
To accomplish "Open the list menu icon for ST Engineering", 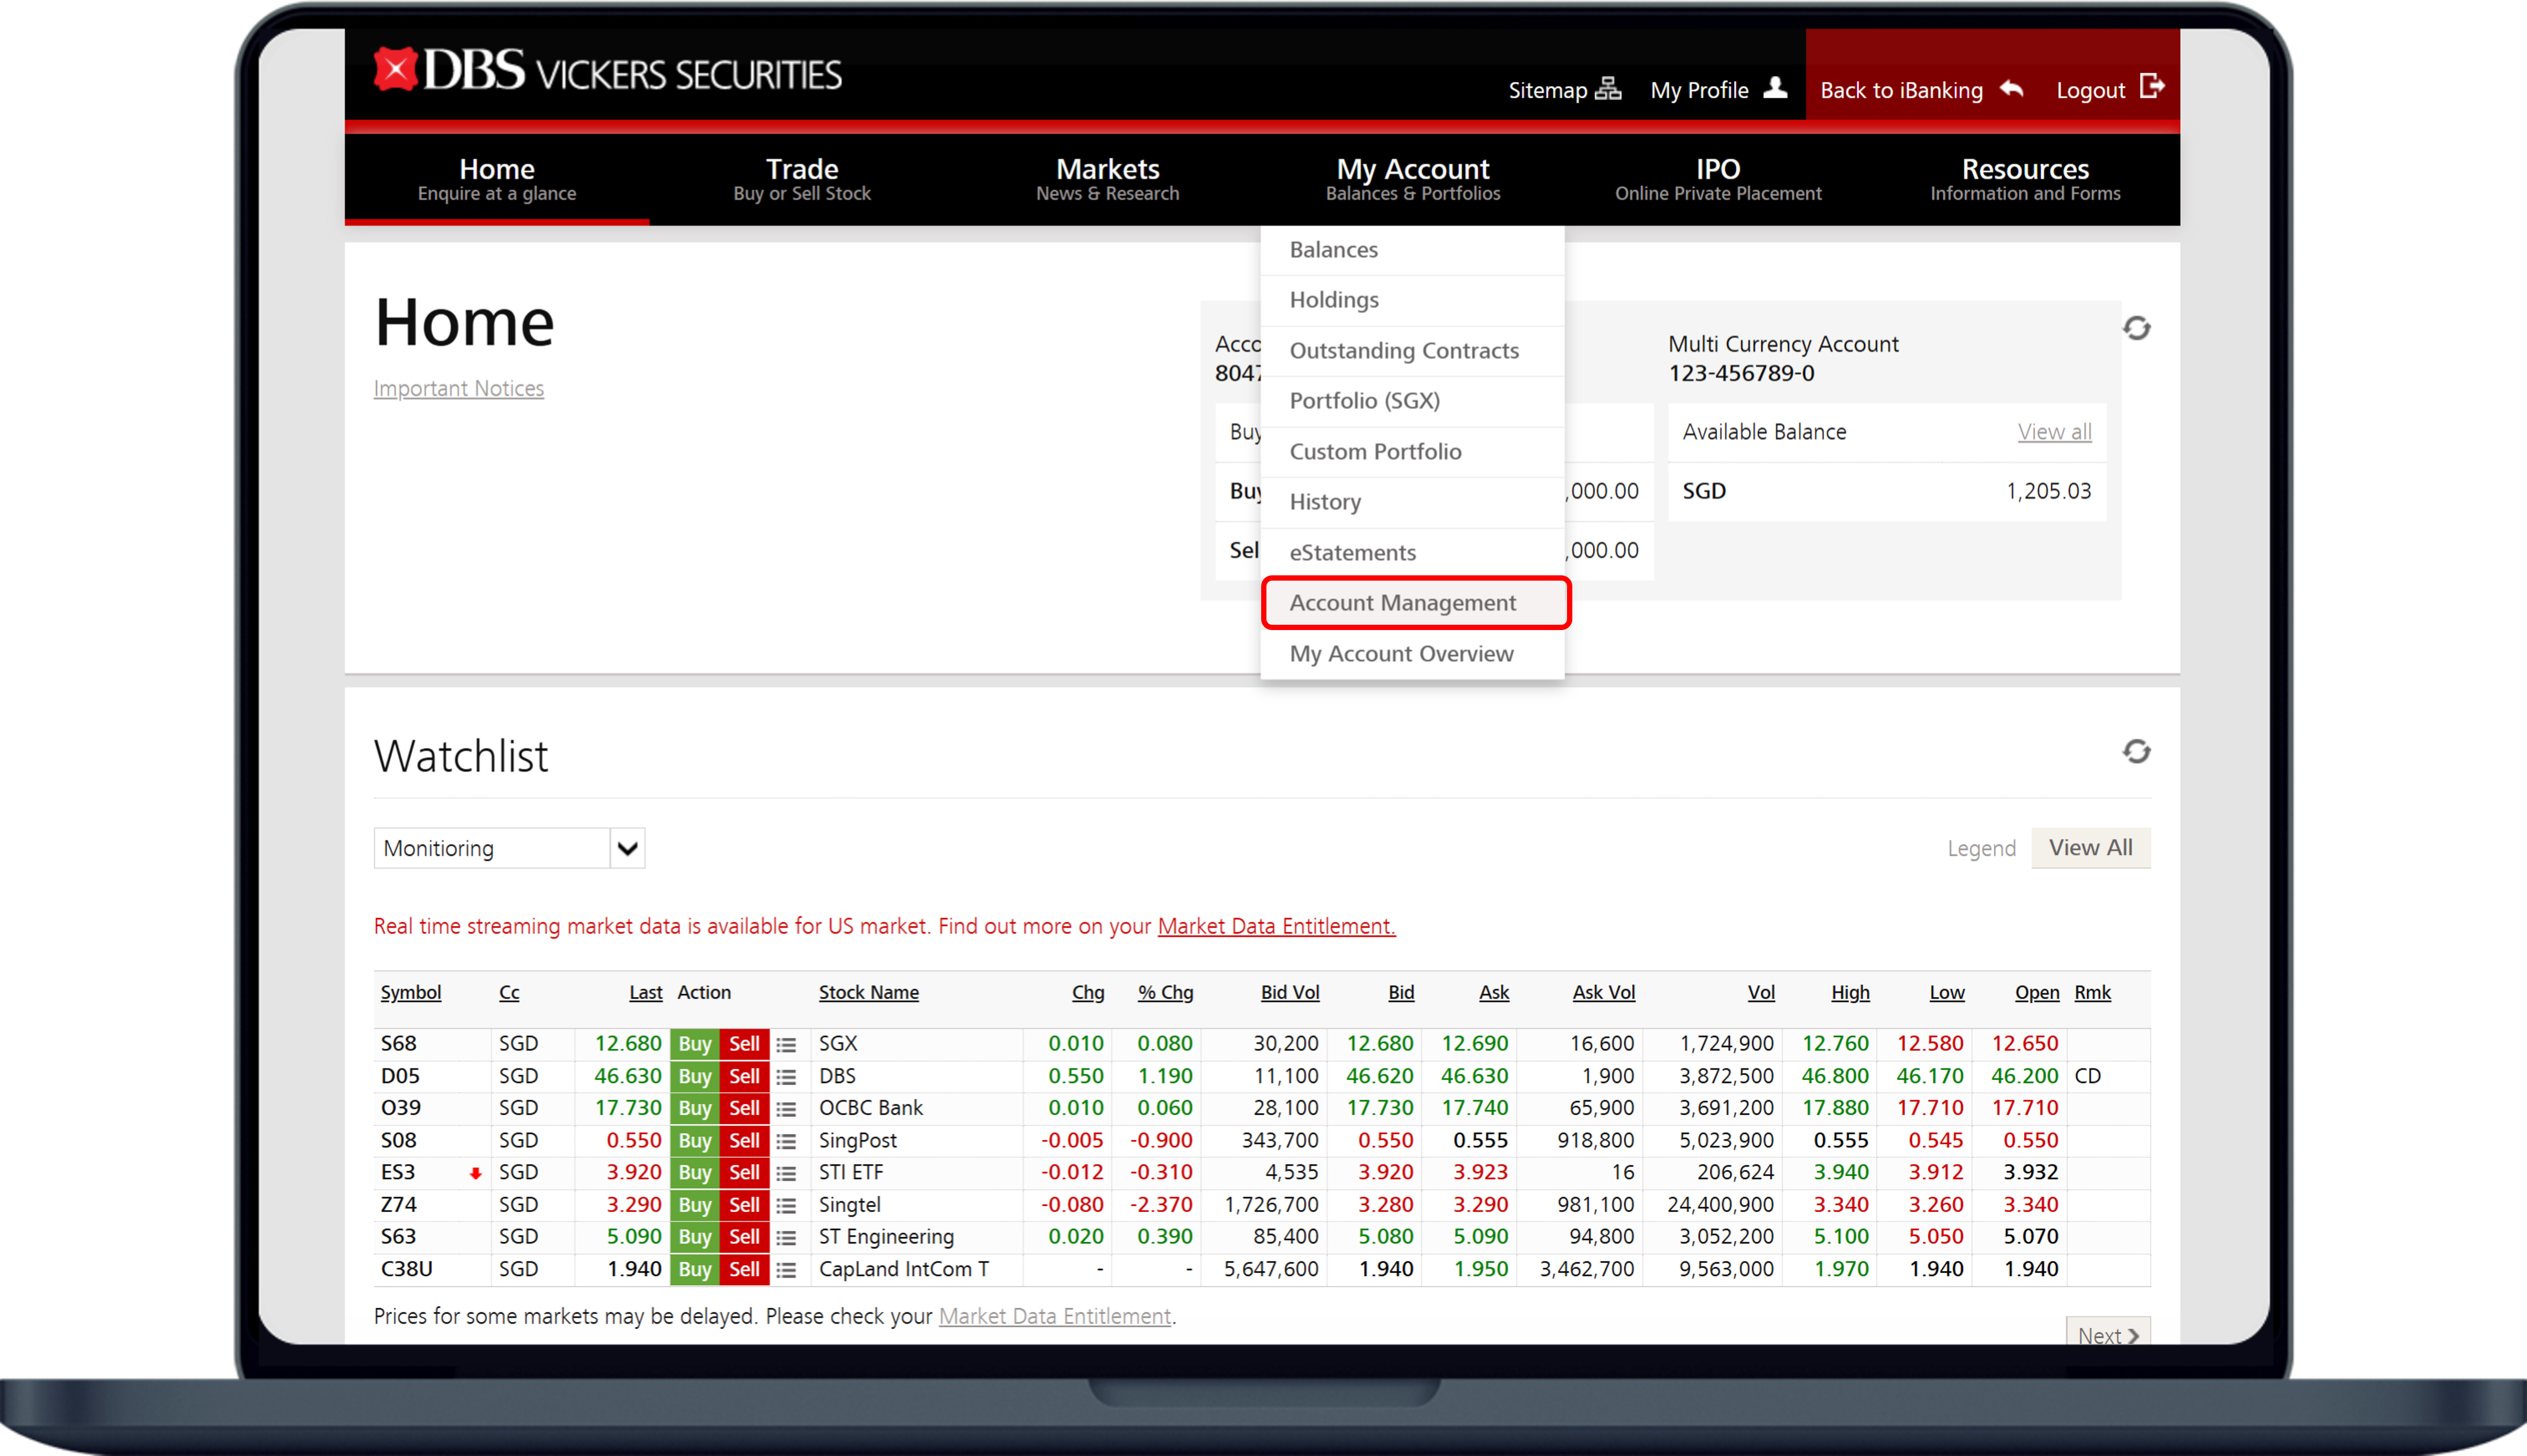I will tap(786, 1237).
